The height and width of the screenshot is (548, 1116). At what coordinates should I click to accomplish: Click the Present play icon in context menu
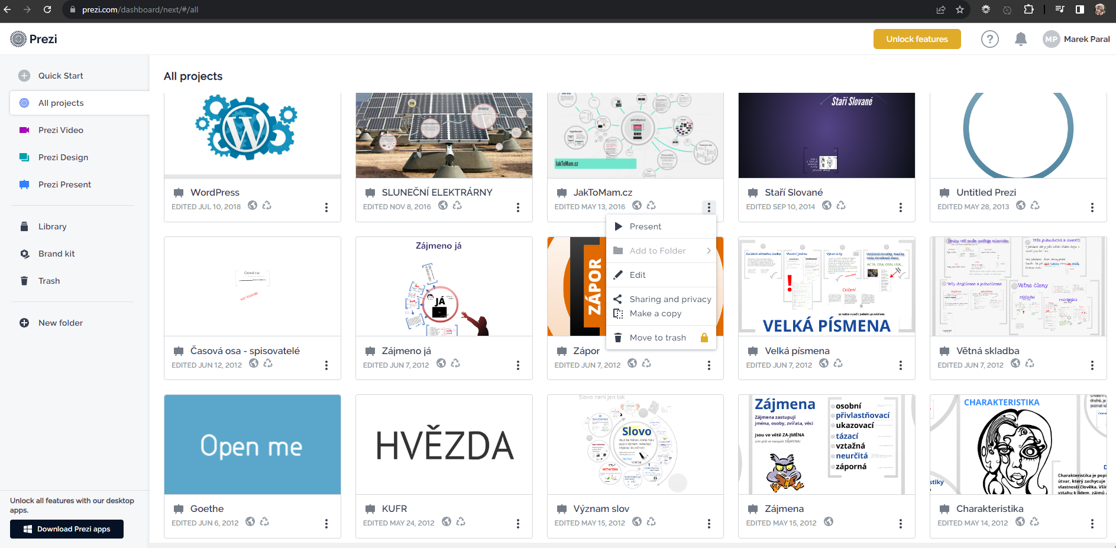618,226
